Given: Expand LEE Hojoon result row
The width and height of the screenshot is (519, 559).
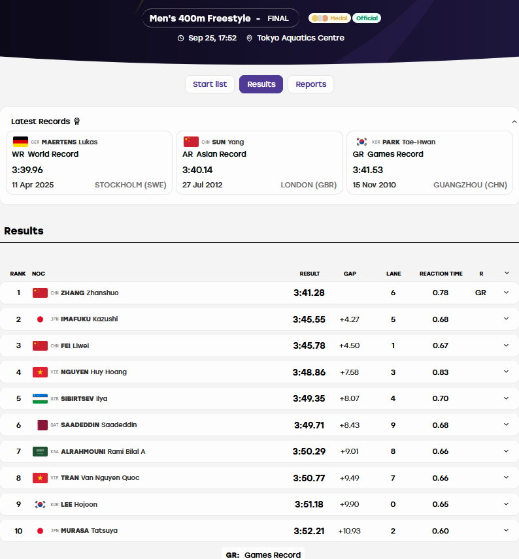Looking at the screenshot, I should pyautogui.click(x=506, y=504).
